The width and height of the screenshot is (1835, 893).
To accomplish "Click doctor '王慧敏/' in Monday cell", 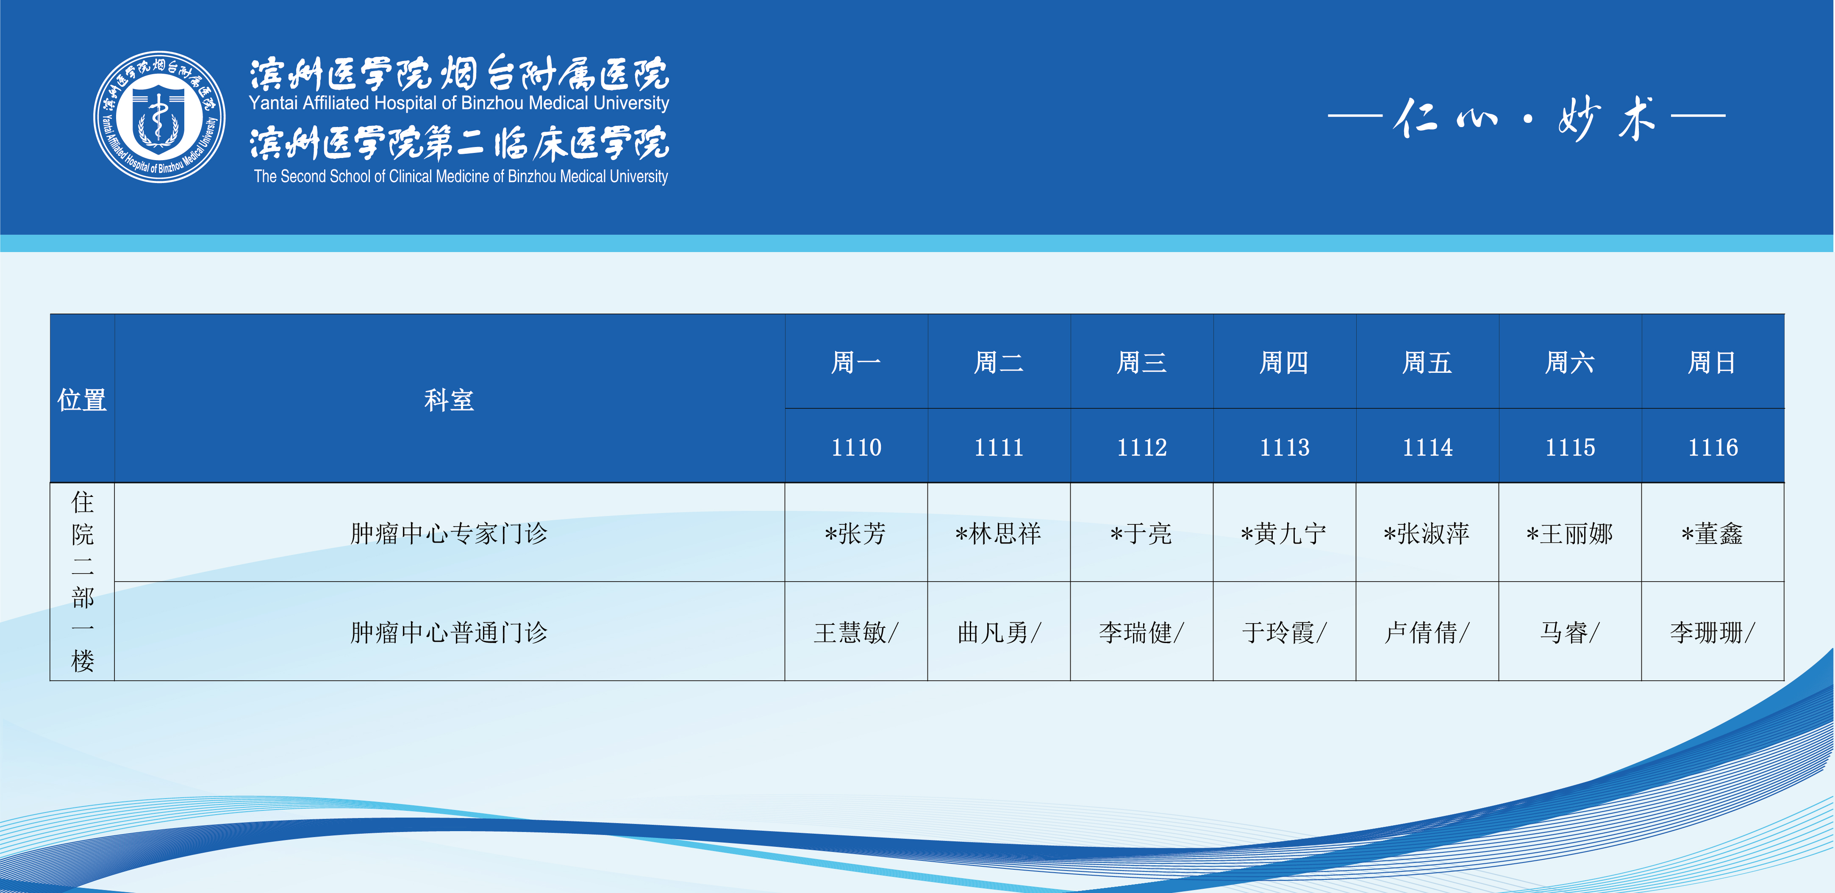I will pos(855,632).
